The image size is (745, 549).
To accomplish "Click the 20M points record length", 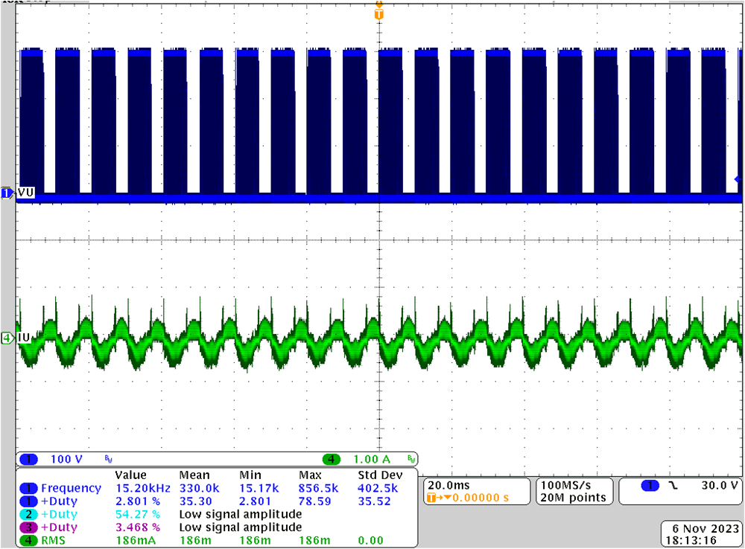I will pos(571,497).
